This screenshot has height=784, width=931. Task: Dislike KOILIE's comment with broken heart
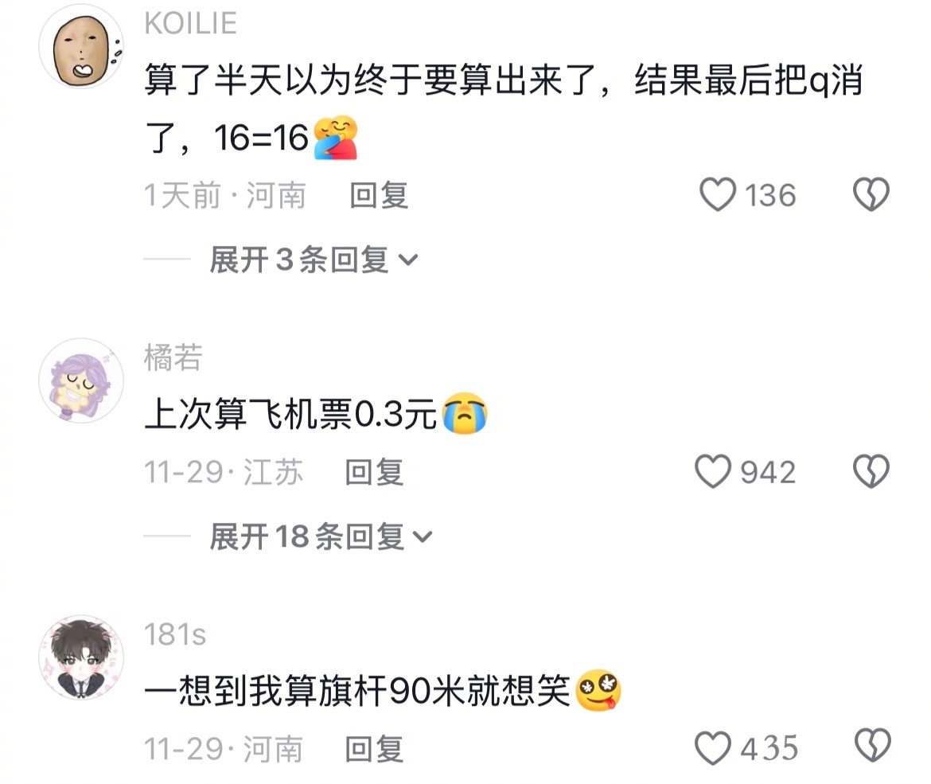click(871, 194)
